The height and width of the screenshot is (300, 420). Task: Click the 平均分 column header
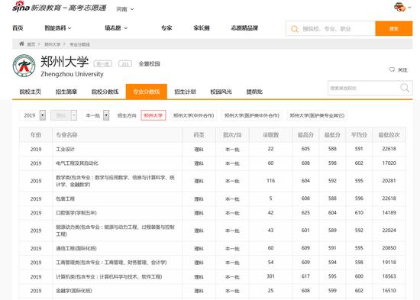359,134
